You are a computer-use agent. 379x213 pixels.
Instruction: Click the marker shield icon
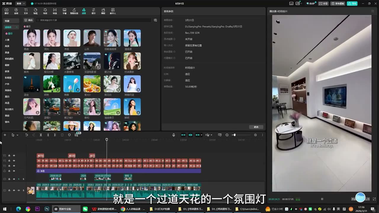click(69, 135)
